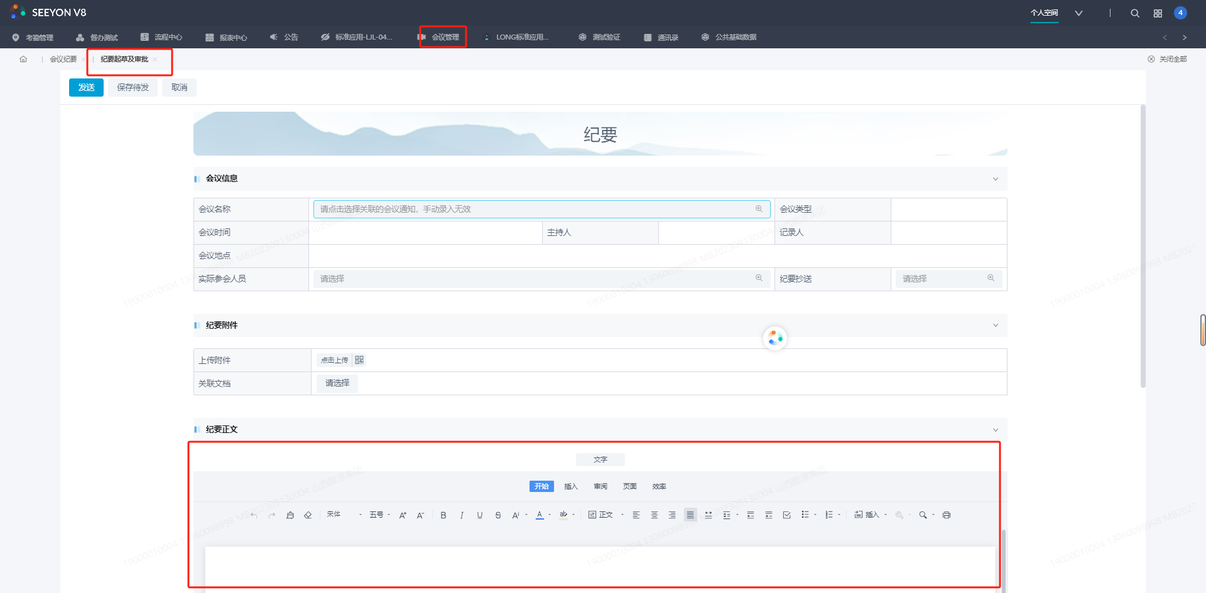Select center text alignment icon
Image resolution: width=1206 pixels, height=593 pixels.
[655, 515]
